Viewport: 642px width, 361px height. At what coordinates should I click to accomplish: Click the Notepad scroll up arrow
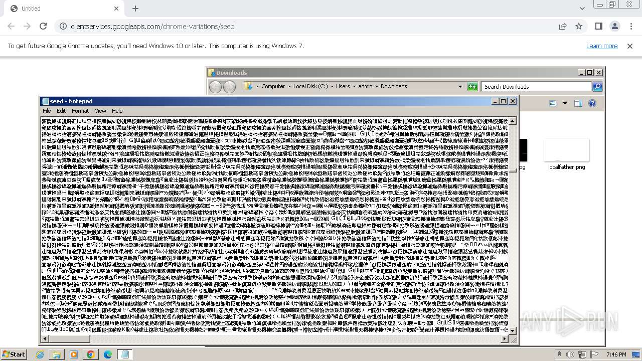(513, 121)
